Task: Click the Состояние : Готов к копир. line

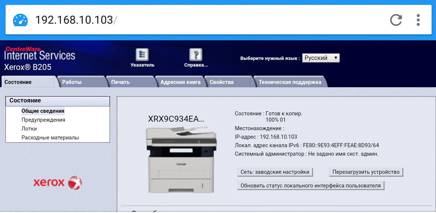Action: tap(268, 114)
